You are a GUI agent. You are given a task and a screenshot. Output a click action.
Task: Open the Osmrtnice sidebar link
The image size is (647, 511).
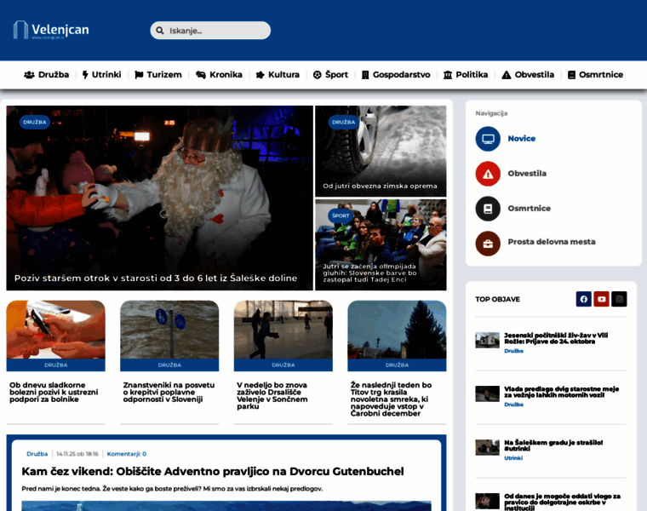pos(529,209)
